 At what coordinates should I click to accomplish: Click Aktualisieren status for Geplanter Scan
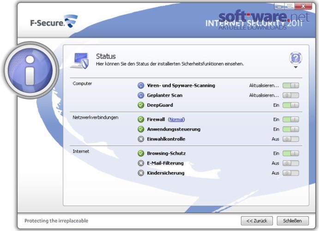click(x=264, y=95)
